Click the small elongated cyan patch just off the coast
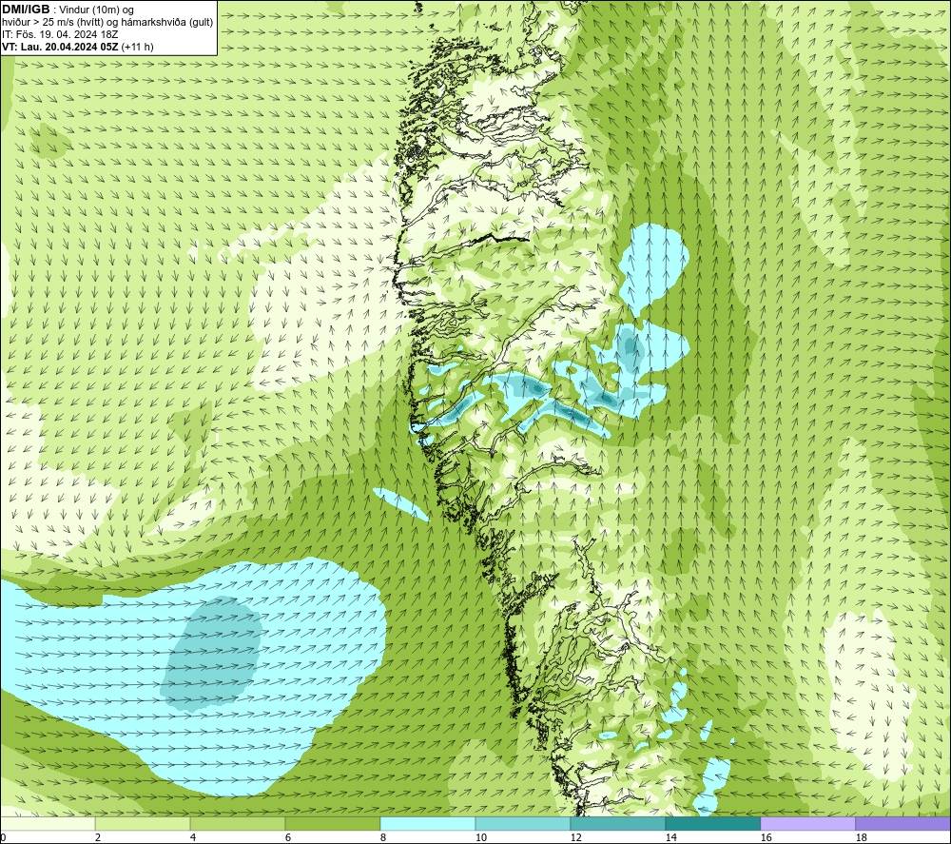Viewport: 951px width, 844px height. pos(401,503)
